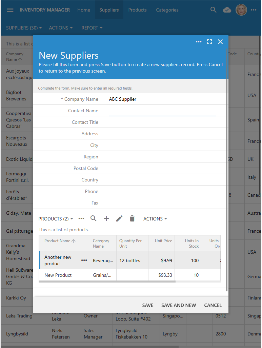Open the user profile avatar
This screenshot has width=262, height=348.
click(x=241, y=10)
